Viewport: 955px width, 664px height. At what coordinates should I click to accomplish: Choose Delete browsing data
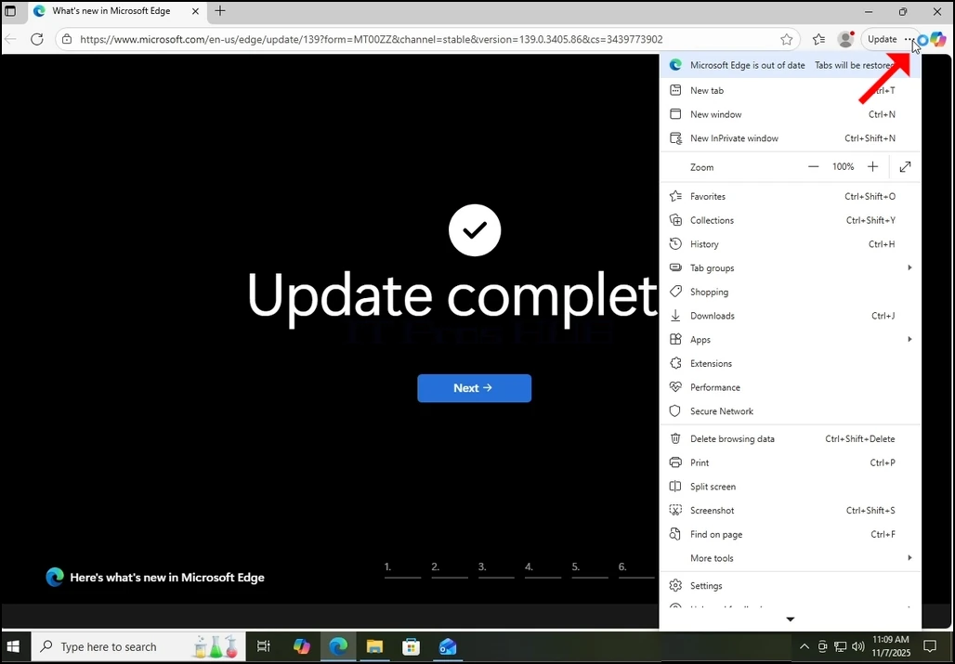coord(790,438)
